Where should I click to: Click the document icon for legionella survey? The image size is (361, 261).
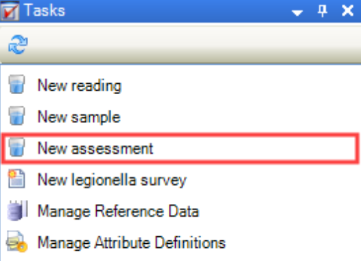pyautogui.click(x=16, y=179)
